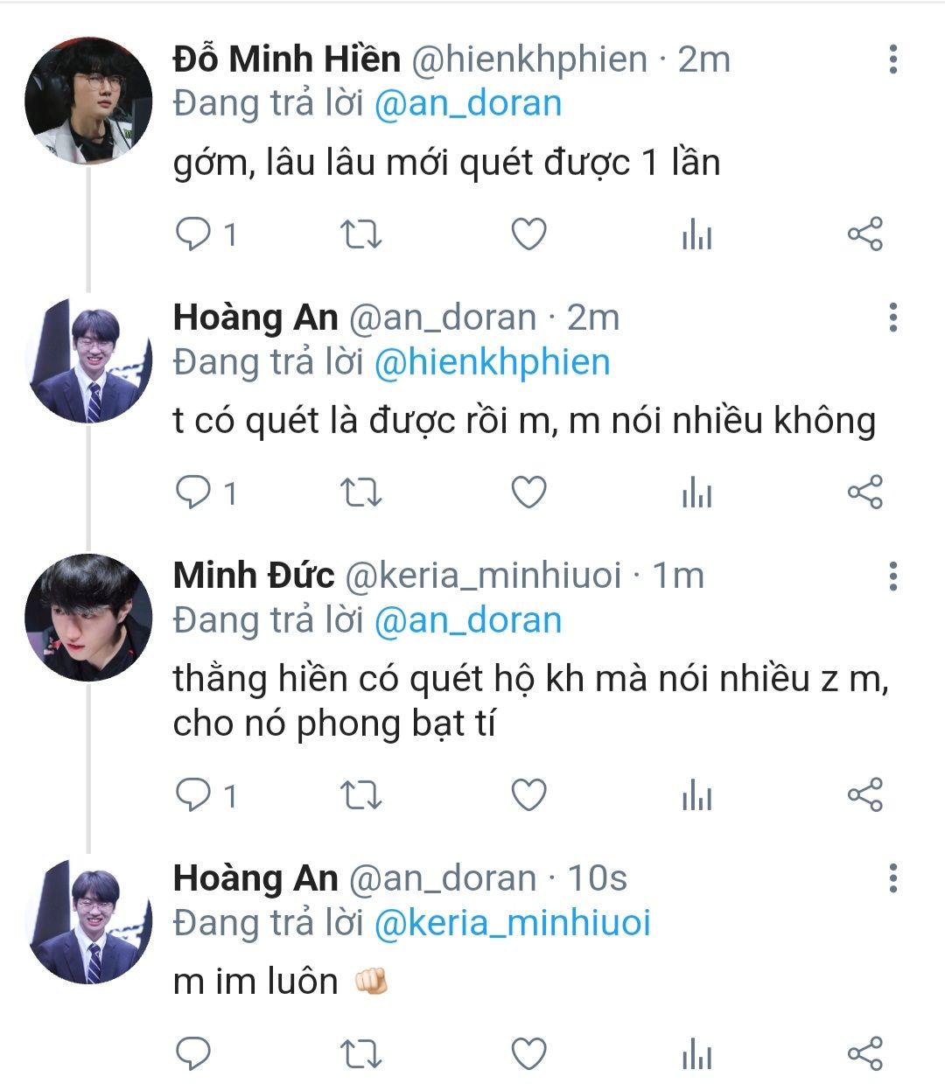The height and width of the screenshot is (1084, 945).
Task: View analytics of the 'm im luôn' tweet
Action: tap(696, 1053)
